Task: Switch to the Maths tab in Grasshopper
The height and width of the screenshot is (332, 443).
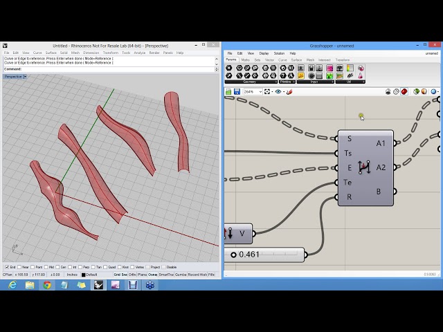Action: [245, 60]
